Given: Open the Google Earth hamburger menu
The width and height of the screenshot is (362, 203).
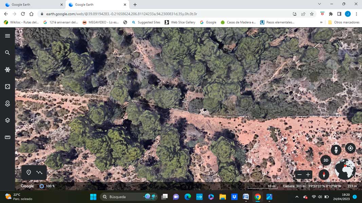Looking at the screenshot, I should tap(7, 36).
